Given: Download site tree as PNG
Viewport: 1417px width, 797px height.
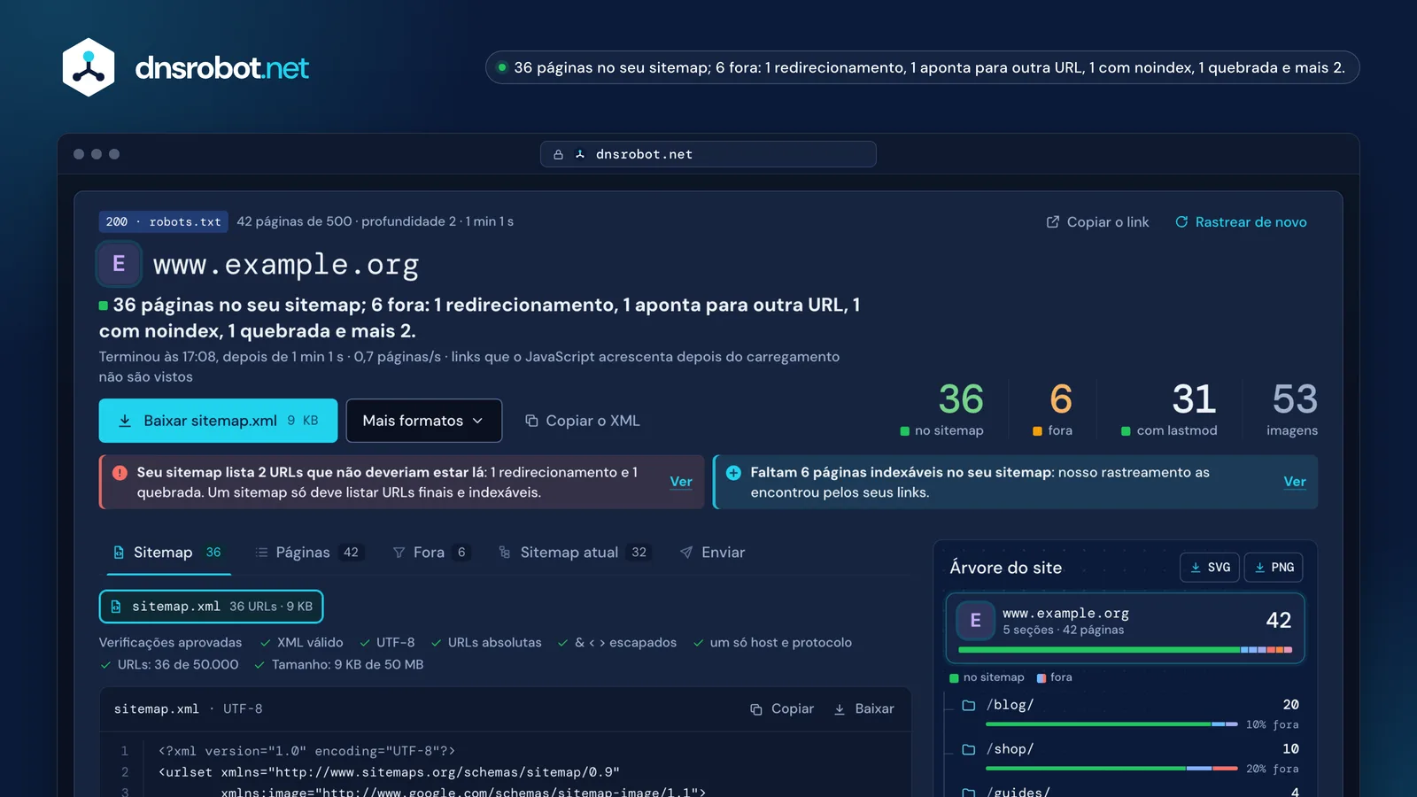Looking at the screenshot, I should (1274, 568).
